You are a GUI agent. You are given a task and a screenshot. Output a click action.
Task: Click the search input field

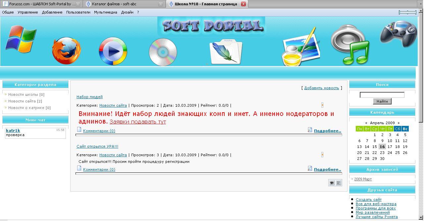382,95
